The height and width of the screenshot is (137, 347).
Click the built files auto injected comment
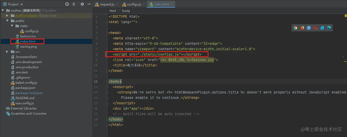pyautogui.click(x=156, y=114)
